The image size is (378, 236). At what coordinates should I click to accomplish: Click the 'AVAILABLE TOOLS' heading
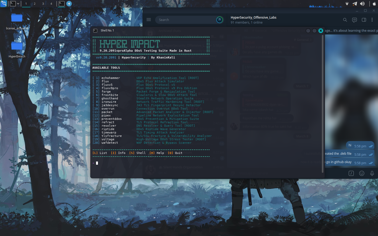coord(106,68)
